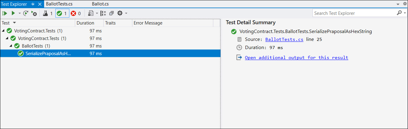This screenshot has height=129, width=408.
Task: Toggle the total tests flask filter
Action: pos(47,13)
